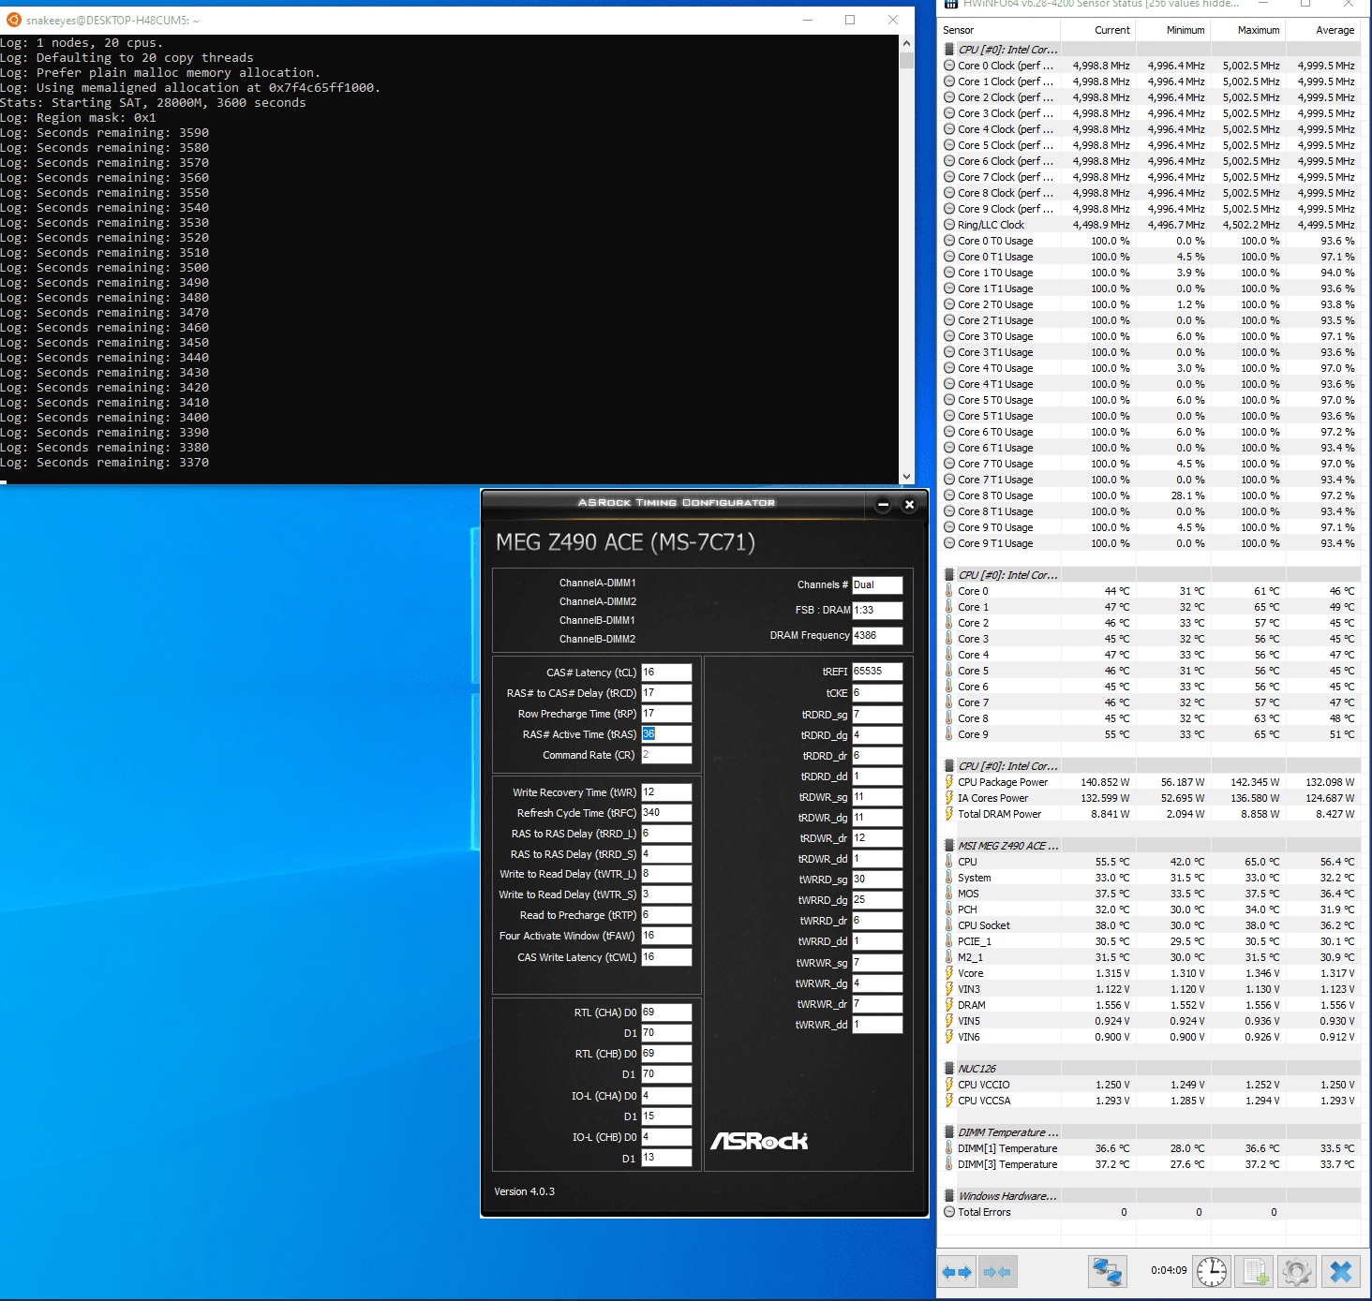
Task: Minimize the ASRock Timing Configurator window
Action: (883, 505)
